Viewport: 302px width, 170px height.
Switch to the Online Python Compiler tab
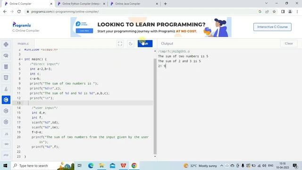pos(81,4)
